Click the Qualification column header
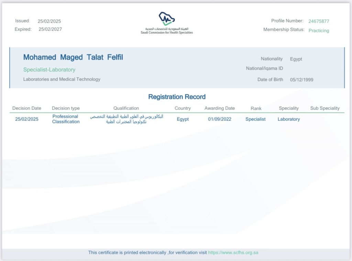Image resolution: width=352 pixels, height=261 pixels. [126, 108]
